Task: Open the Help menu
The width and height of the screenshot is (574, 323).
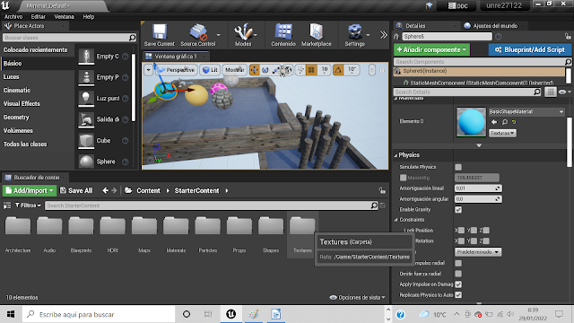Action: click(x=88, y=17)
